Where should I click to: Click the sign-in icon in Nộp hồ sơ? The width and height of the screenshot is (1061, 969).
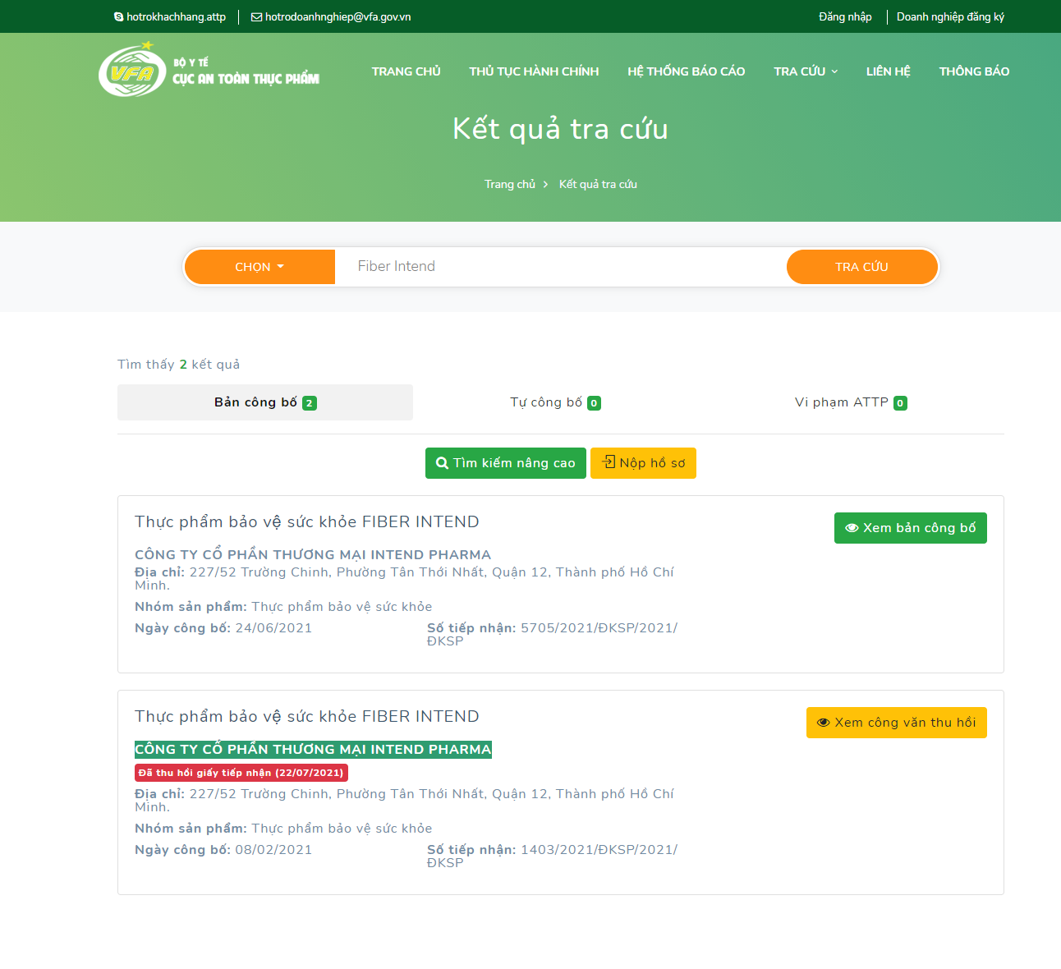609,462
